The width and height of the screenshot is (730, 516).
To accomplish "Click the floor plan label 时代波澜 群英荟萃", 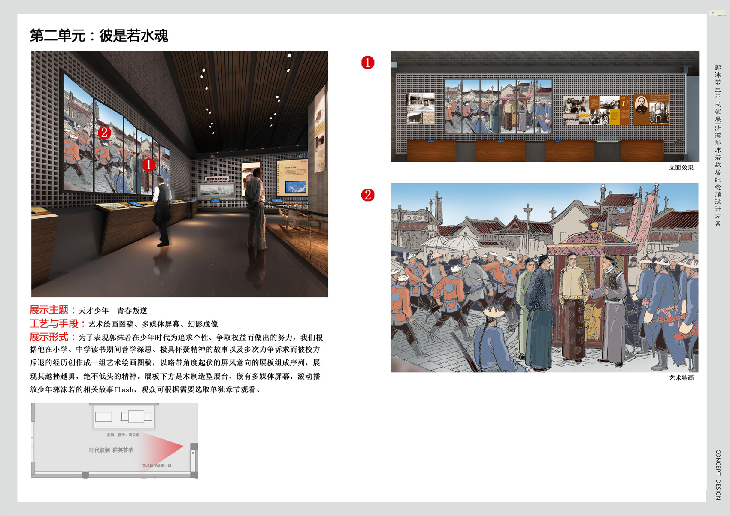I will [x=111, y=450].
